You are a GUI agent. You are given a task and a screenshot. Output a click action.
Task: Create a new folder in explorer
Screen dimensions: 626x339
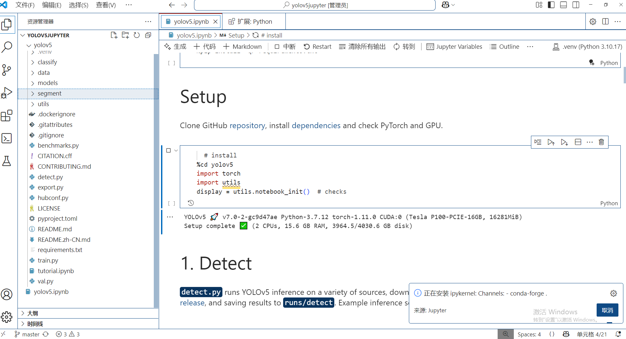125,35
